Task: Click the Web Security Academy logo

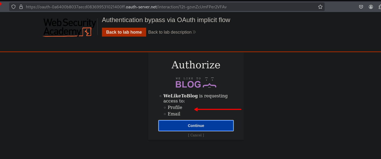Action: (x=70, y=27)
